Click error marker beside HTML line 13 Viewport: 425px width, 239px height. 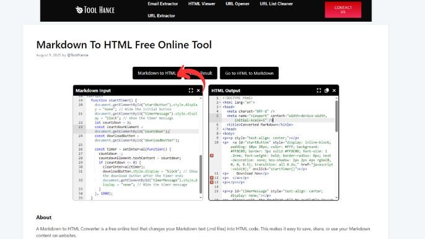(x=212, y=183)
